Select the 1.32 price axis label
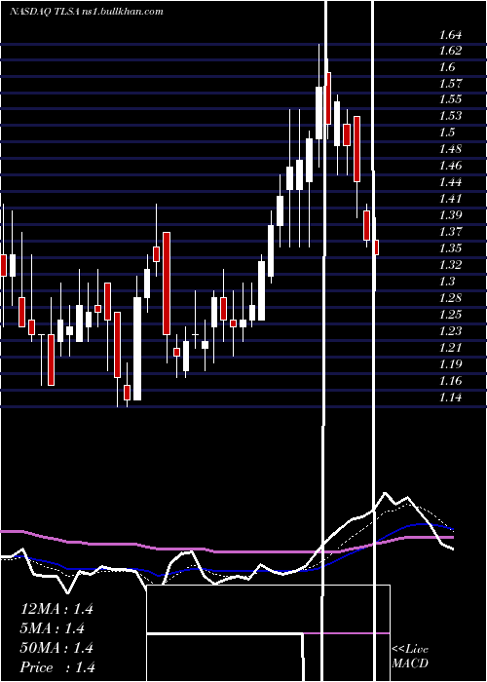 pyautogui.click(x=450, y=265)
